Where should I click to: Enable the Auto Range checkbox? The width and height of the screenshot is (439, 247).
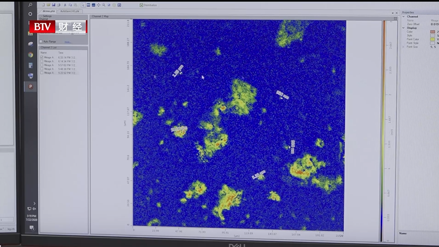(x=42, y=42)
